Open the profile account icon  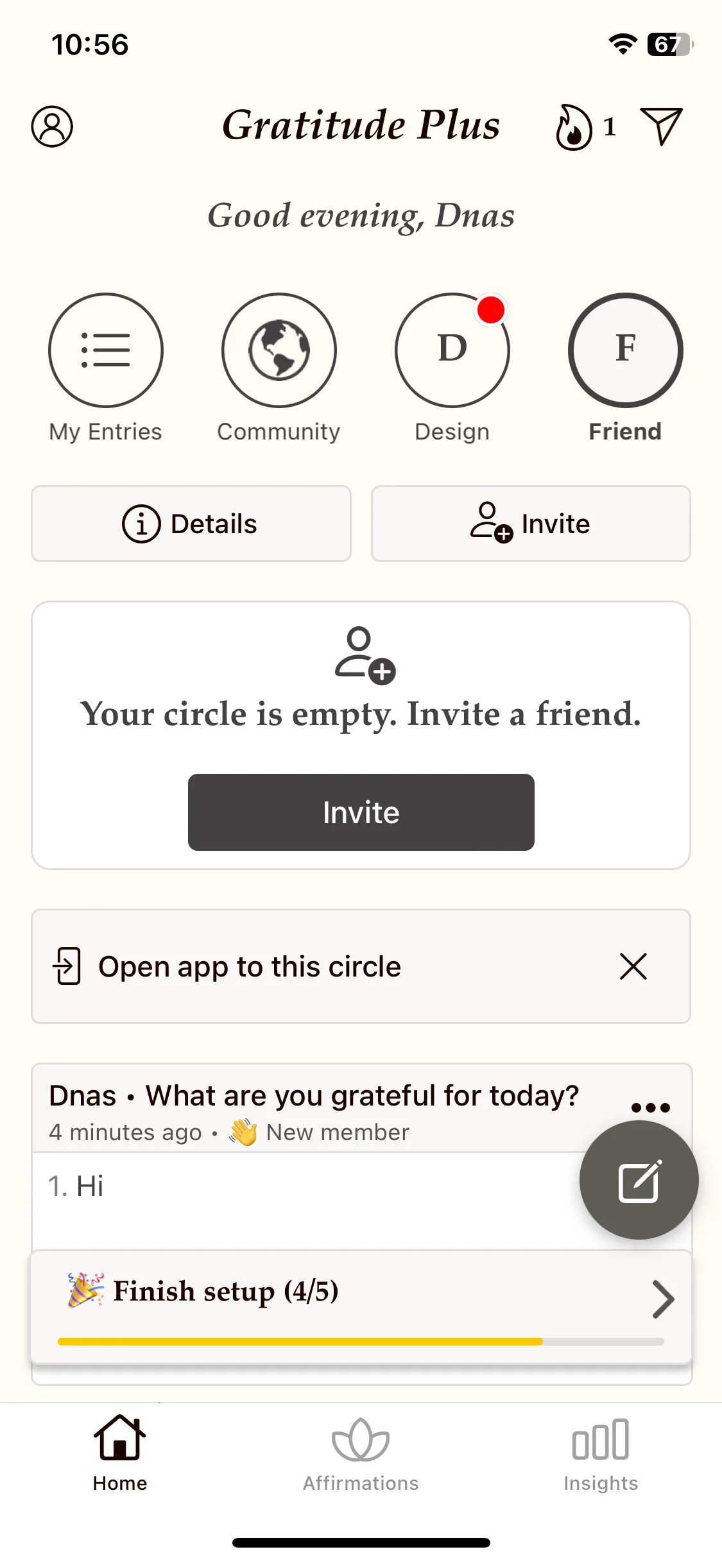52,126
